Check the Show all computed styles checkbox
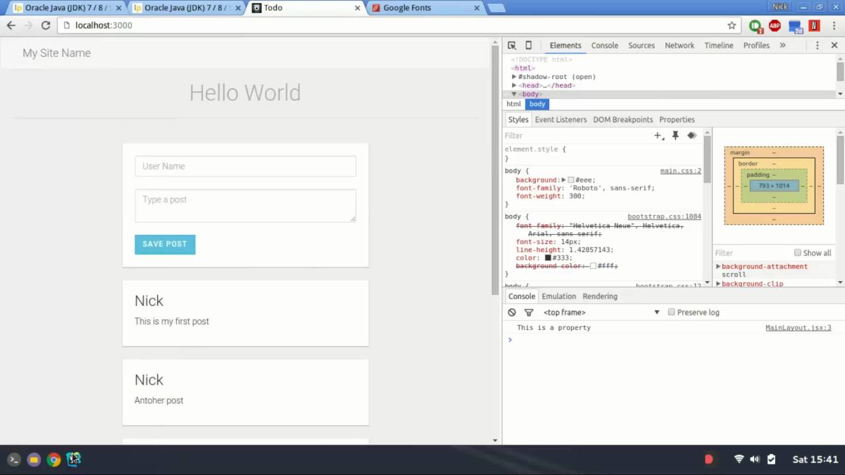The image size is (845, 475). click(797, 253)
